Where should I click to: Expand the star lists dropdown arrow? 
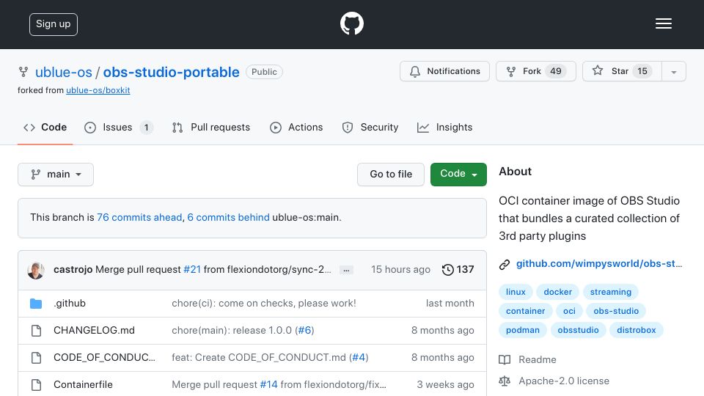[x=673, y=72]
